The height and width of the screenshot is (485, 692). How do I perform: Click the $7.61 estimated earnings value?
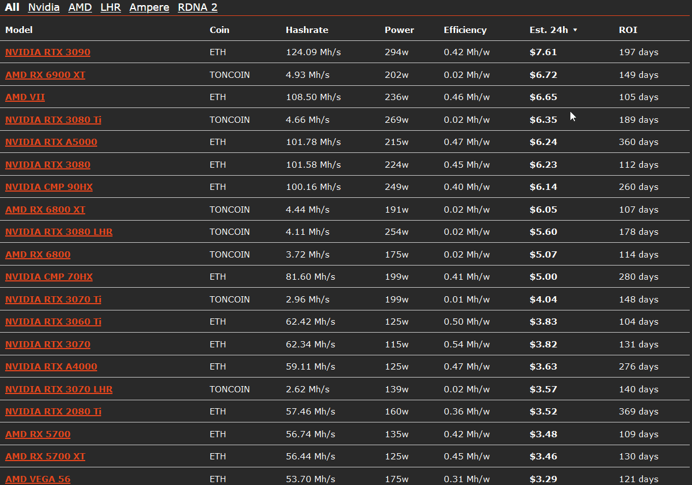(x=543, y=52)
